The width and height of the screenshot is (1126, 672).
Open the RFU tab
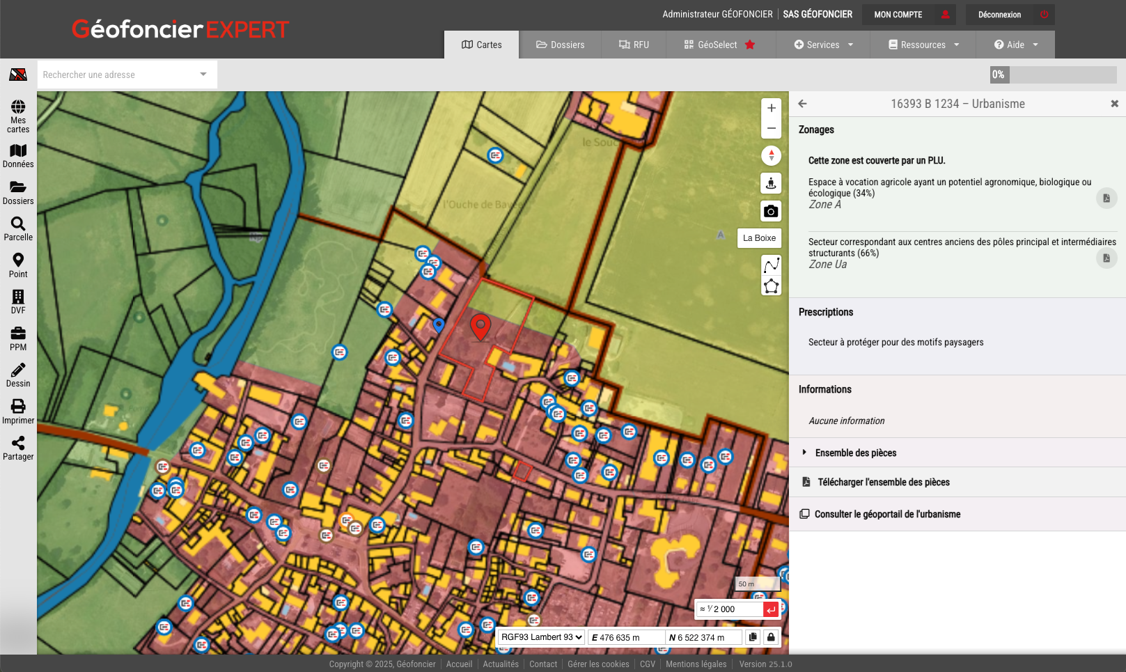634,45
